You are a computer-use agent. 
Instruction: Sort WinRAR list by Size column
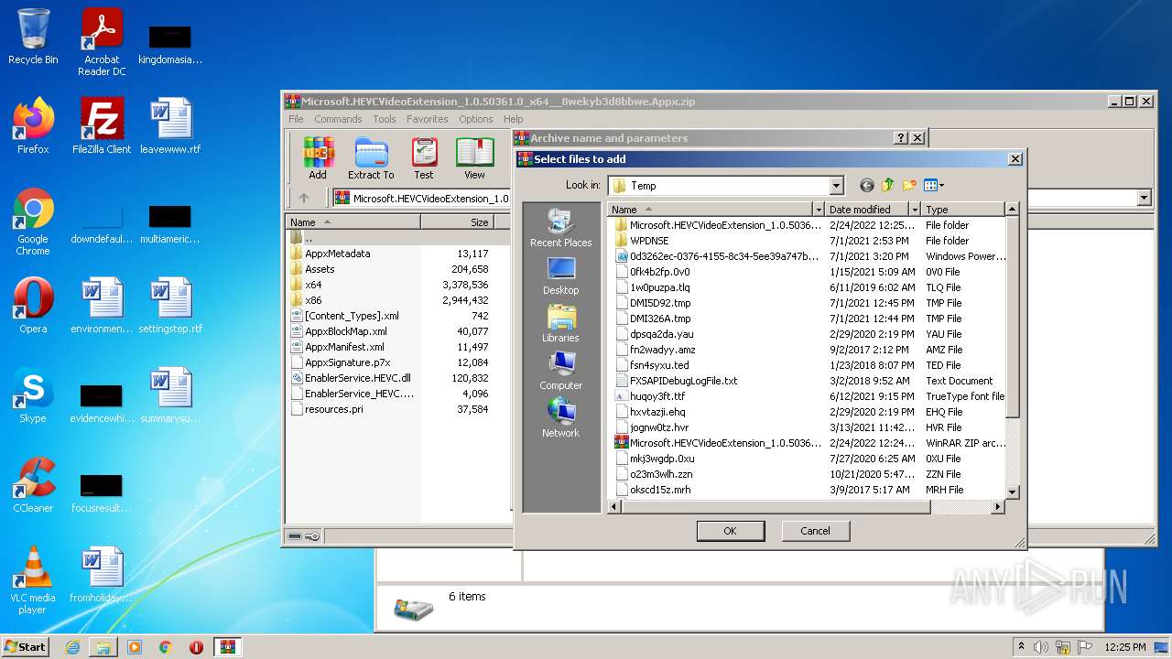[457, 222]
